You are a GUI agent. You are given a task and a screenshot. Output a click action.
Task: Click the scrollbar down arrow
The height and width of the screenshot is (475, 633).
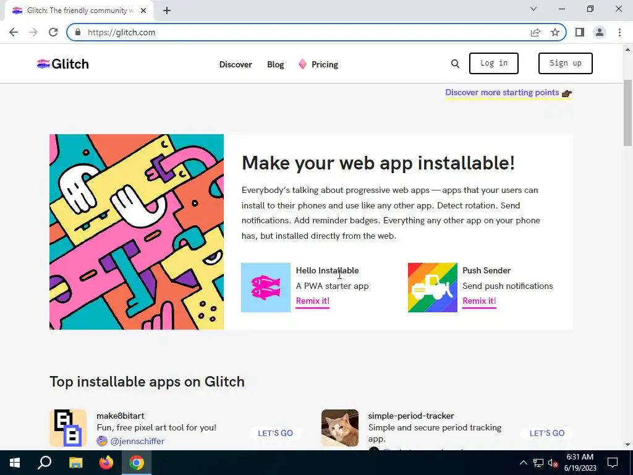pyautogui.click(x=628, y=445)
